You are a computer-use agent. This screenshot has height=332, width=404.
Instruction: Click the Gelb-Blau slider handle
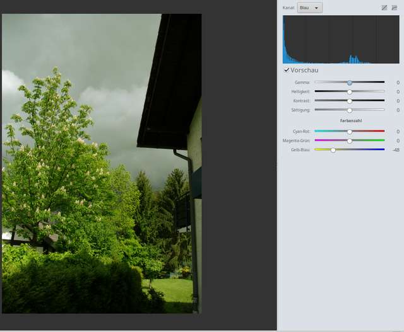pyautogui.click(x=333, y=150)
